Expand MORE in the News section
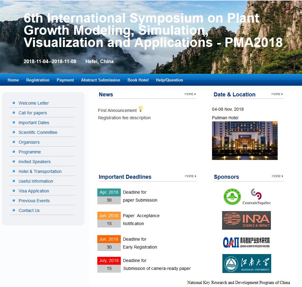The image size is (302, 287). point(190,94)
